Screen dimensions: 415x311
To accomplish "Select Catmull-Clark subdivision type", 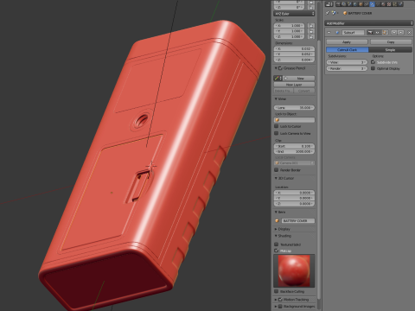I will 348,50.
